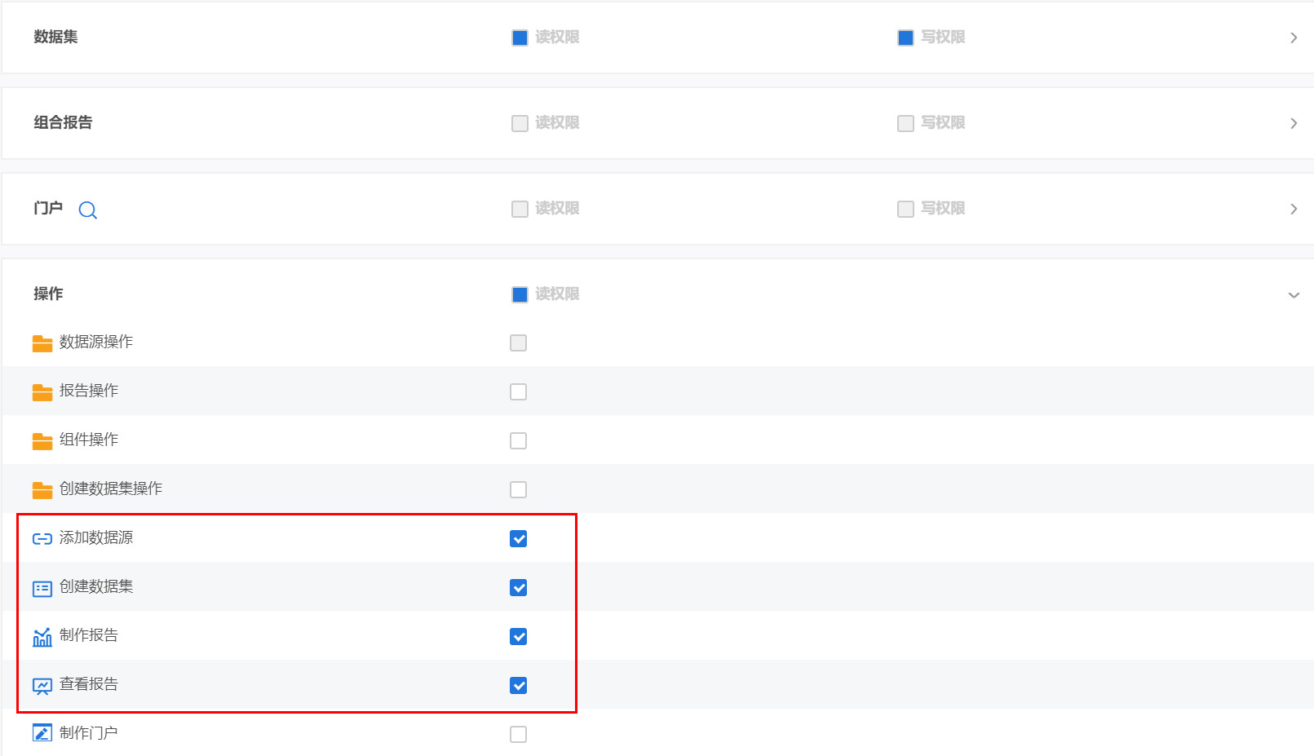Image resolution: width=1314 pixels, height=756 pixels.
Task: Click the 制作门户 edit icon
Action: pos(42,733)
